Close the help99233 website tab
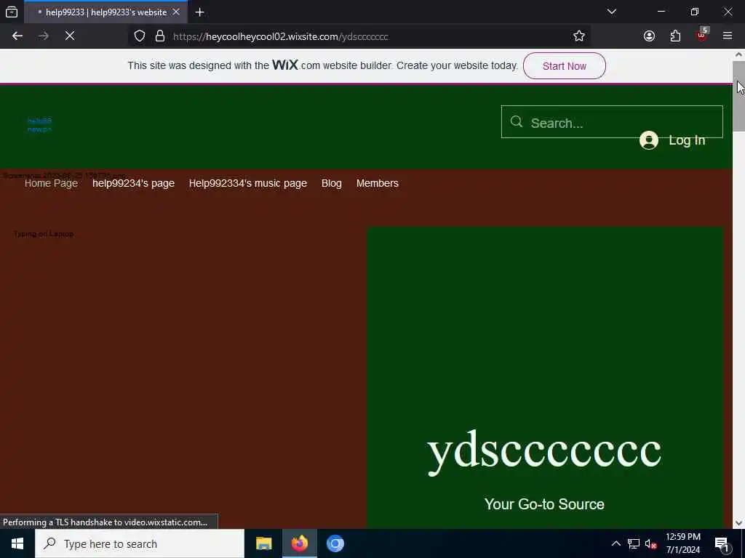 [176, 12]
